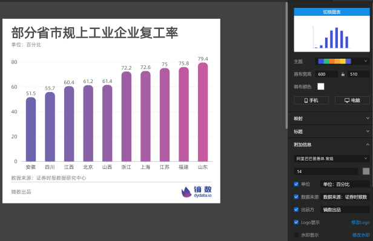Collapse the 附加信息 additional info section

pyautogui.click(x=332, y=144)
